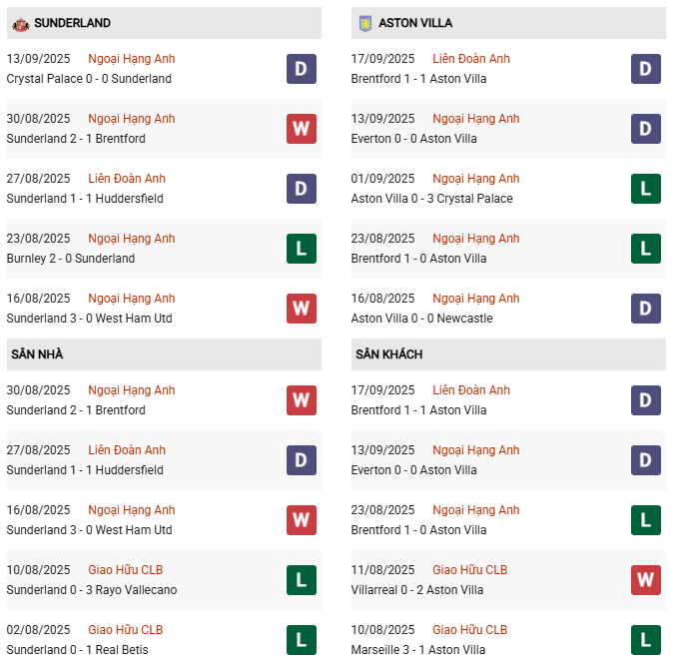Click the Everton 0-0 Aston Villa result in top list
Screen dimensions: 674x670
[414, 139]
